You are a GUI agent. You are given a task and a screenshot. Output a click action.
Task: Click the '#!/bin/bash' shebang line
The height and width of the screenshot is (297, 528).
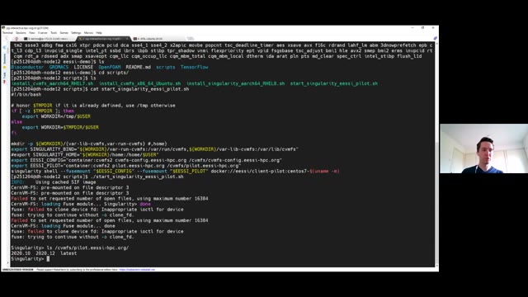26,94
